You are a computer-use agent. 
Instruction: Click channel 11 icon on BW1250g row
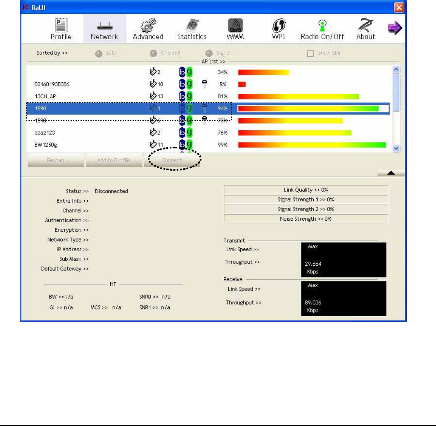[153, 145]
